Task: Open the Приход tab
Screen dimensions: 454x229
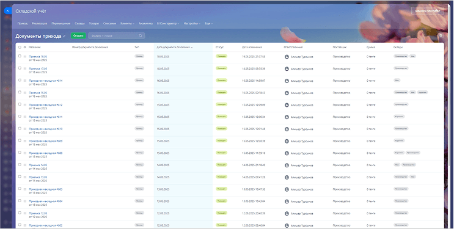Action: coord(22,23)
